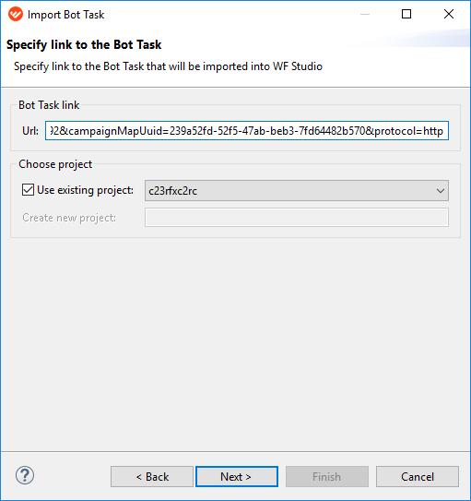Minimize the Import Bot Task window
The width and height of the screenshot is (471, 501).
[x=365, y=14]
